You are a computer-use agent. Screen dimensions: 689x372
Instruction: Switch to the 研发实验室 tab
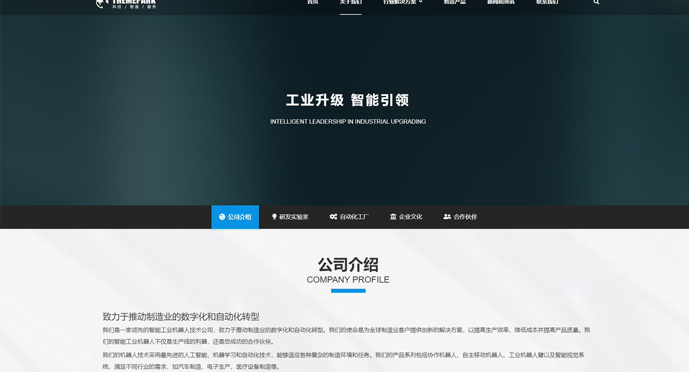(x=294, y=217)
